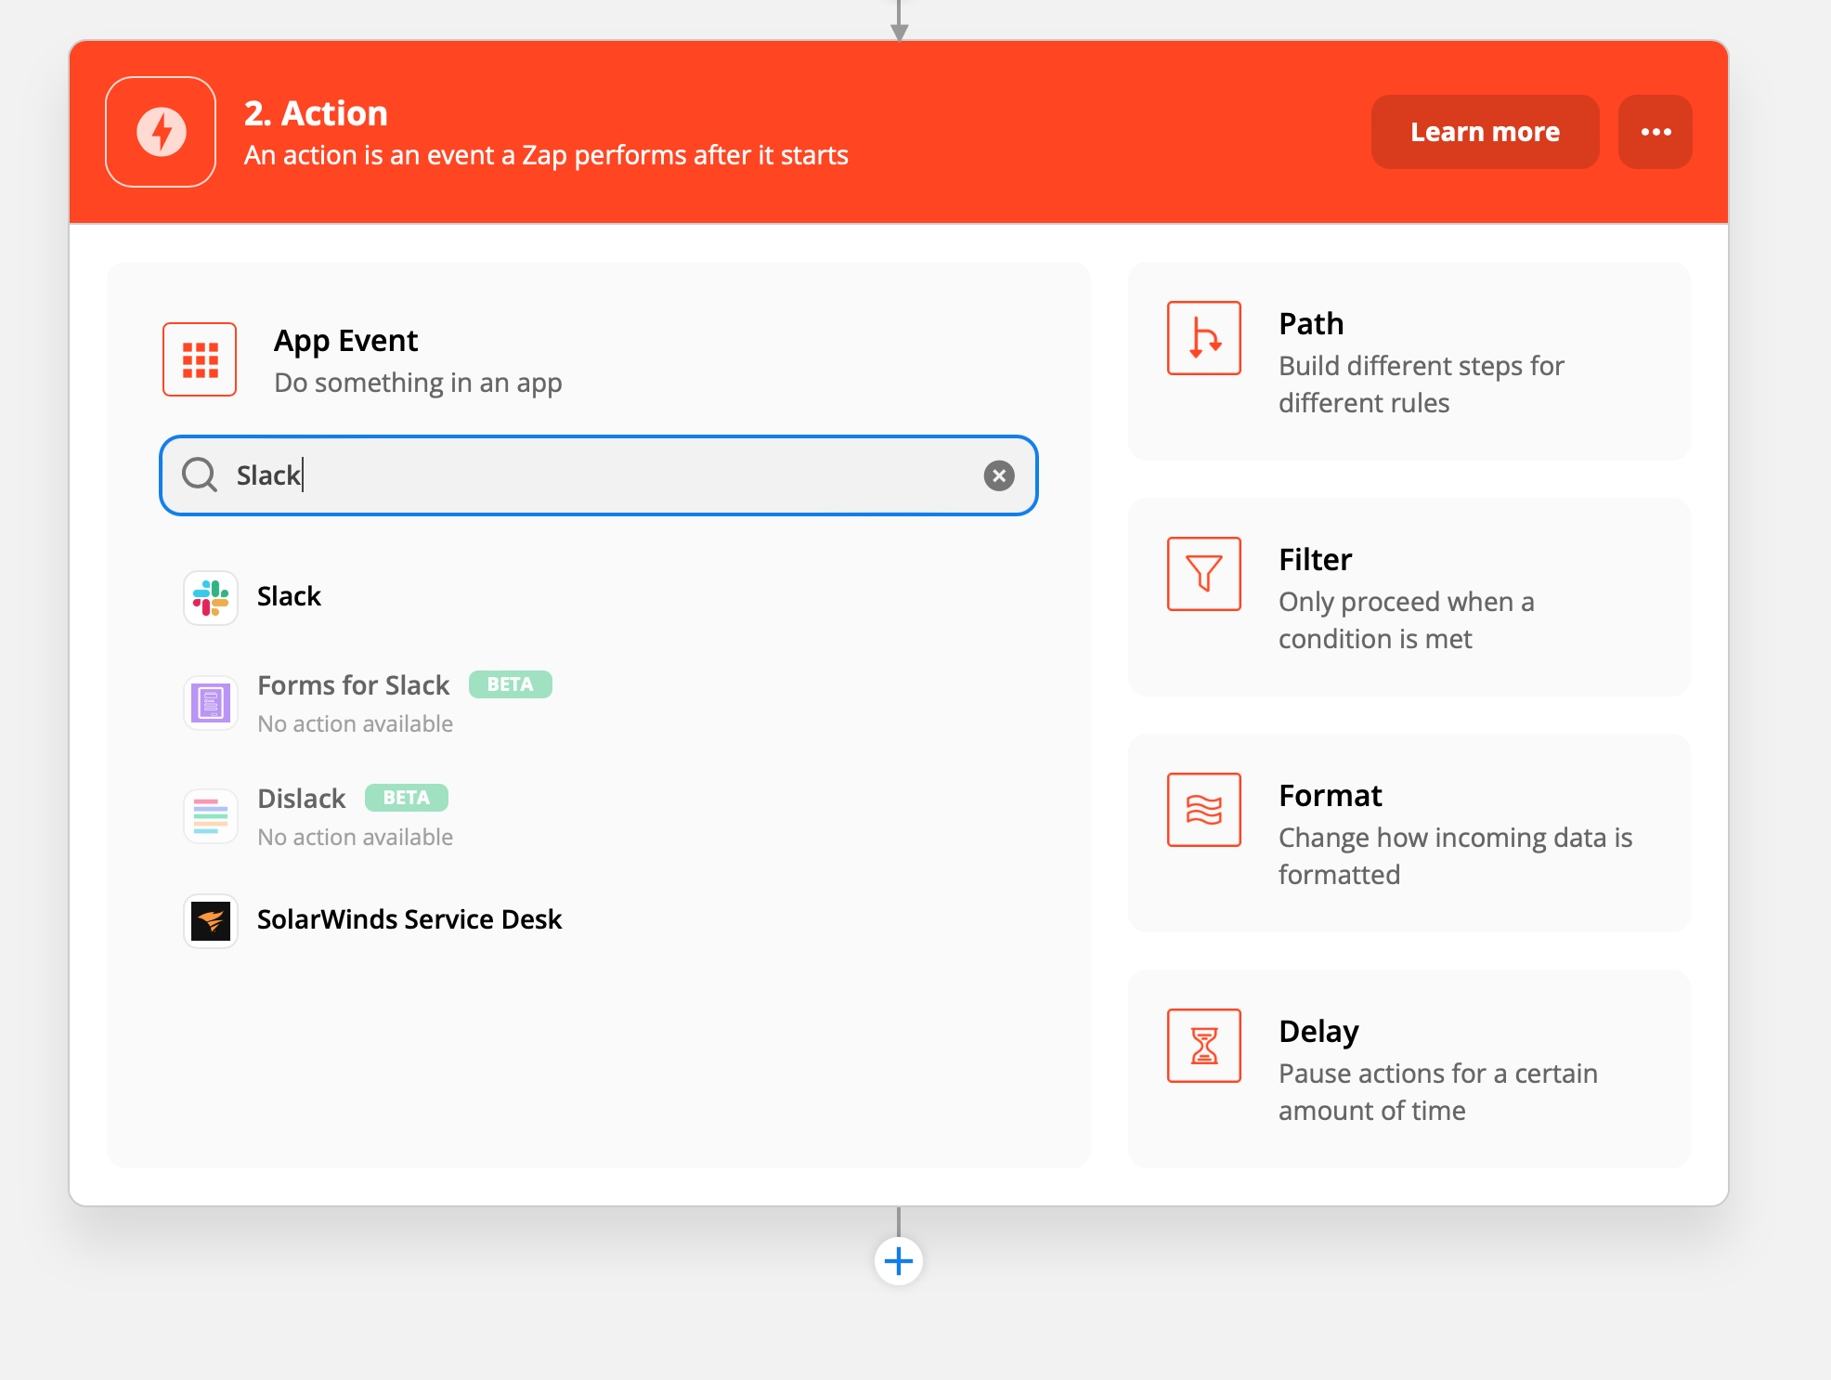Viewport: 1831px width, 1380px height.
Task: Click the Filter funnel icon
Action: pos(1203,574)
